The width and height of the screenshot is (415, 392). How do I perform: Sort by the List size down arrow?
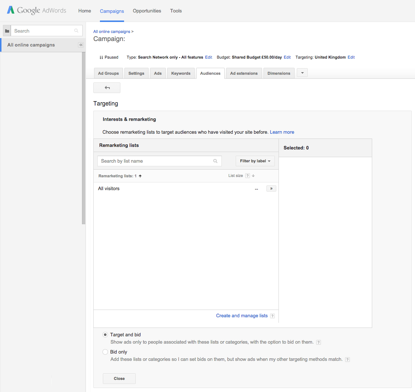253,176
